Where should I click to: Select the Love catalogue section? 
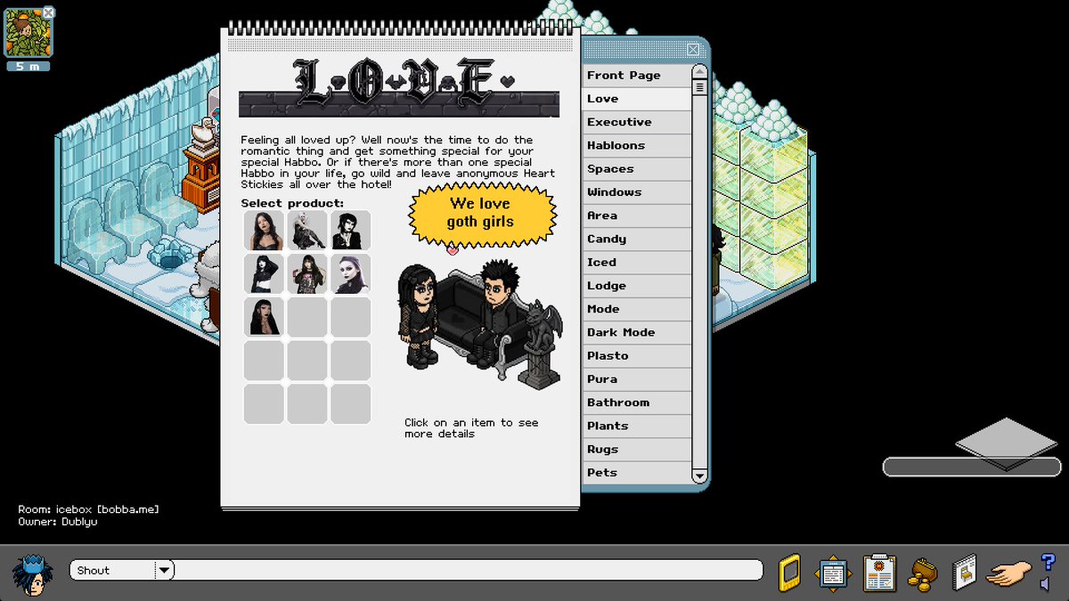click(637, 99)
